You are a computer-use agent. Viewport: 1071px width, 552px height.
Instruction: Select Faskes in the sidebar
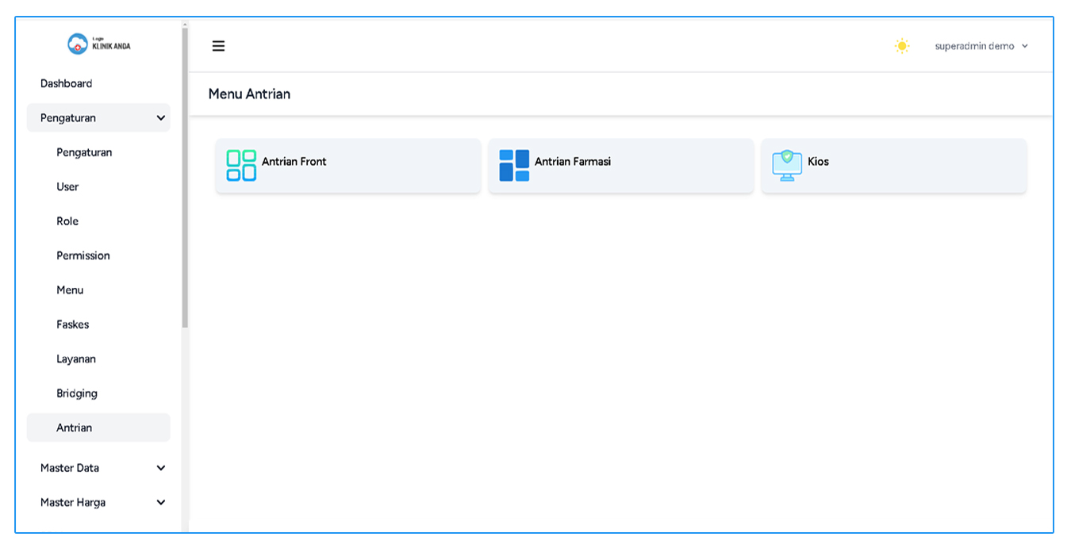pyautogui.click(x=73, y=324)
